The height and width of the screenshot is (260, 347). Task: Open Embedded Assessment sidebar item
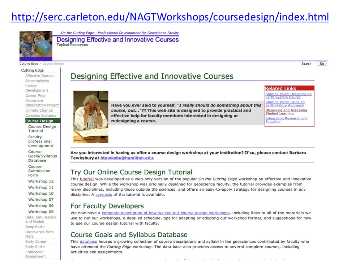(x=36, y=254)
